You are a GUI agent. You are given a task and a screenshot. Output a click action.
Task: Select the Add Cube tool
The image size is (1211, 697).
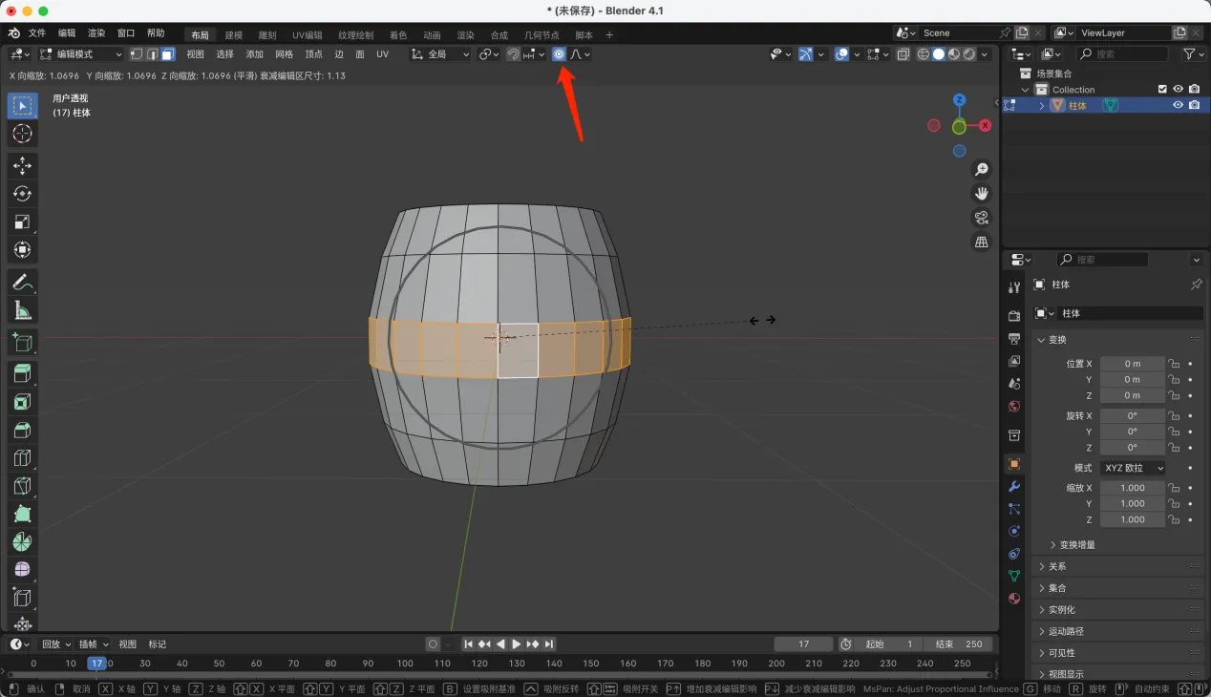pyautogui.click(x=23, y=342)
